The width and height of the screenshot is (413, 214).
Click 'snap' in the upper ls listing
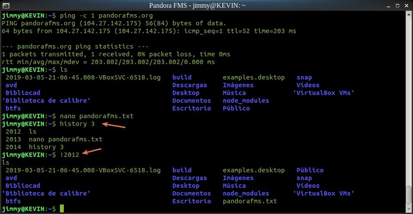304,77
